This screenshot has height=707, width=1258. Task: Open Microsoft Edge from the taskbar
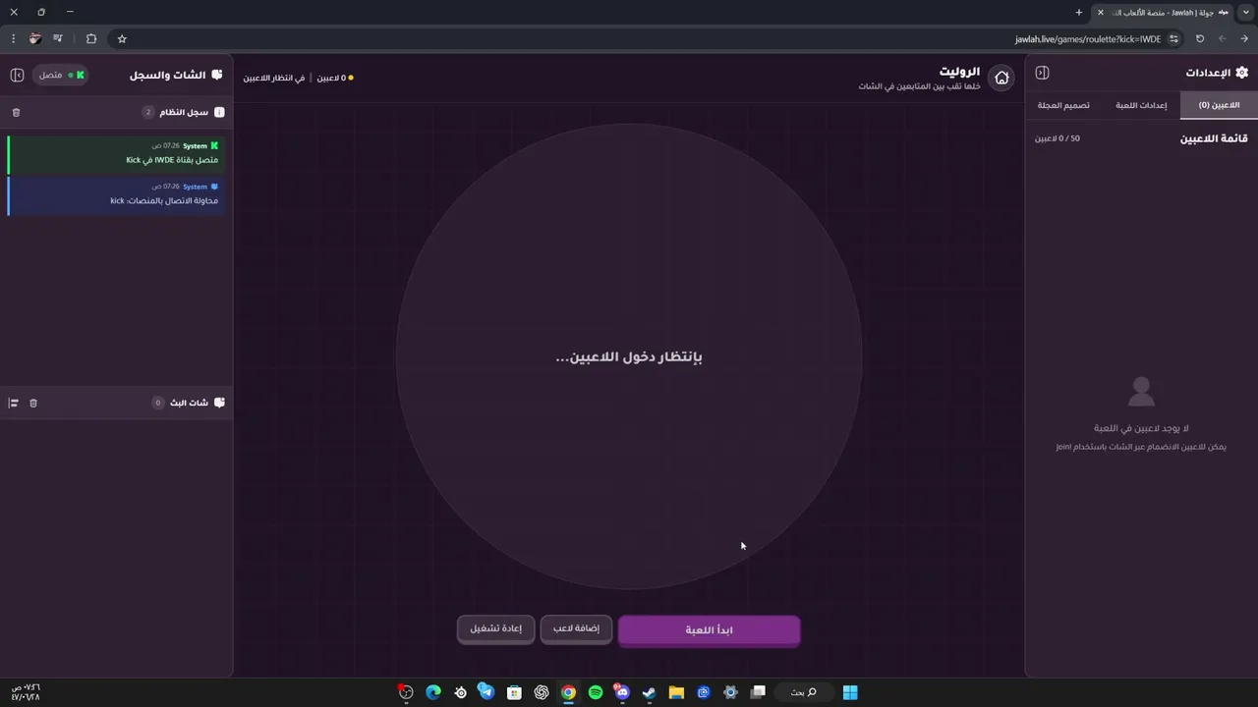click(433, 692)
